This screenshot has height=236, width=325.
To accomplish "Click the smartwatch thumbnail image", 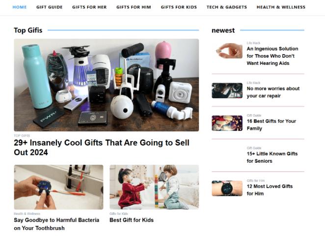I will [x=227, y=188].
